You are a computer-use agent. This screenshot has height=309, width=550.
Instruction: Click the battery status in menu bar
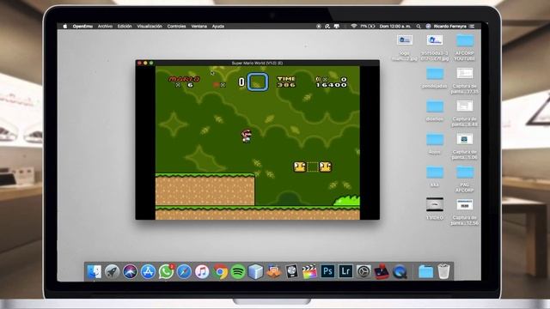[x=368, y=27]
